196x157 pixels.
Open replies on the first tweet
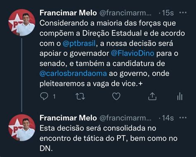point(44,96)
